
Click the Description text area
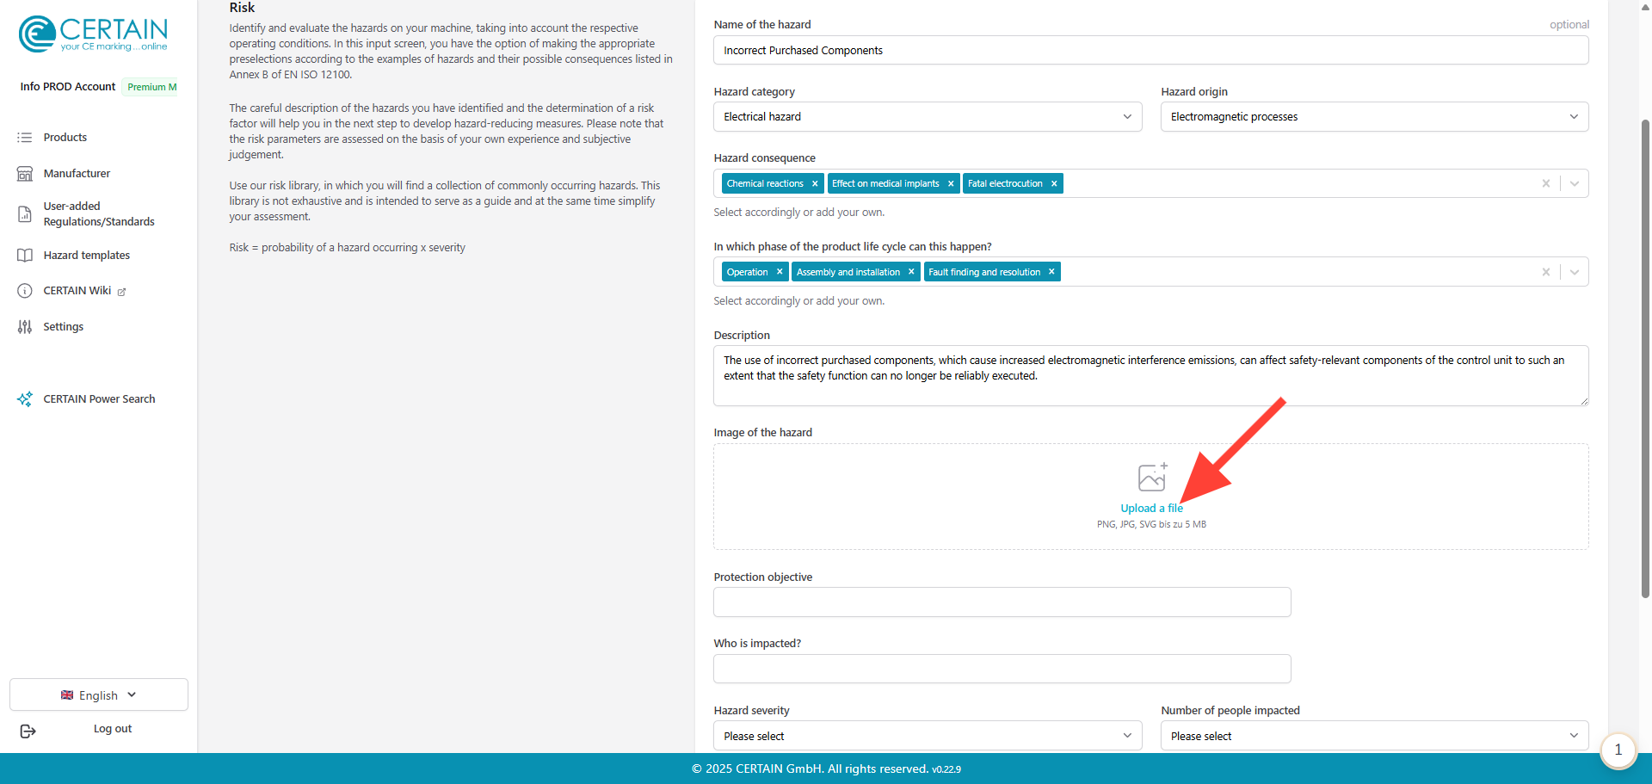pyautogui.click(x=1151, y=376)
